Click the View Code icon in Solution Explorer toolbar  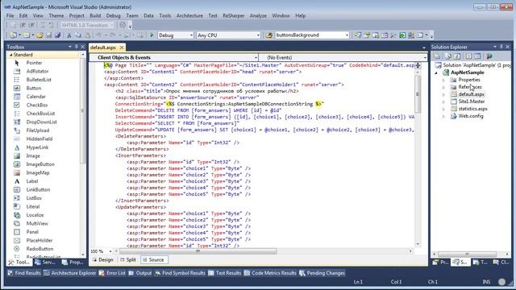[469, 56]
